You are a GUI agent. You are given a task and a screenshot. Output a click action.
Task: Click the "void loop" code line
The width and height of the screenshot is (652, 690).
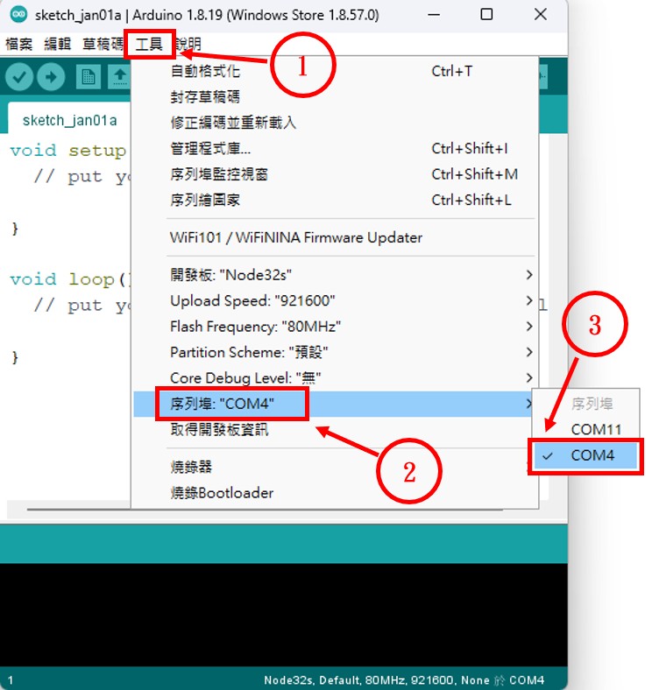pos(68,279)
